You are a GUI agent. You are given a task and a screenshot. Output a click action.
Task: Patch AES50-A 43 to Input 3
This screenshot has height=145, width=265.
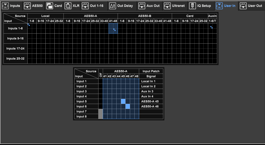pos(114,91)
